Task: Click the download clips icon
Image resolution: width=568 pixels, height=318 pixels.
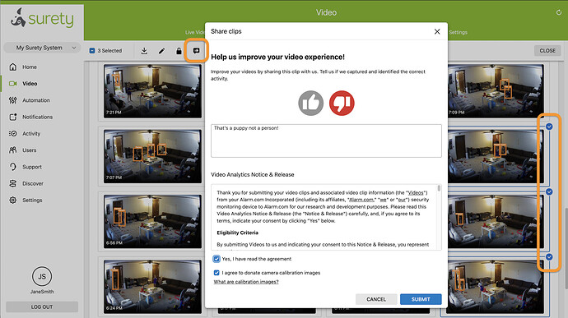Action: [144, 51]
